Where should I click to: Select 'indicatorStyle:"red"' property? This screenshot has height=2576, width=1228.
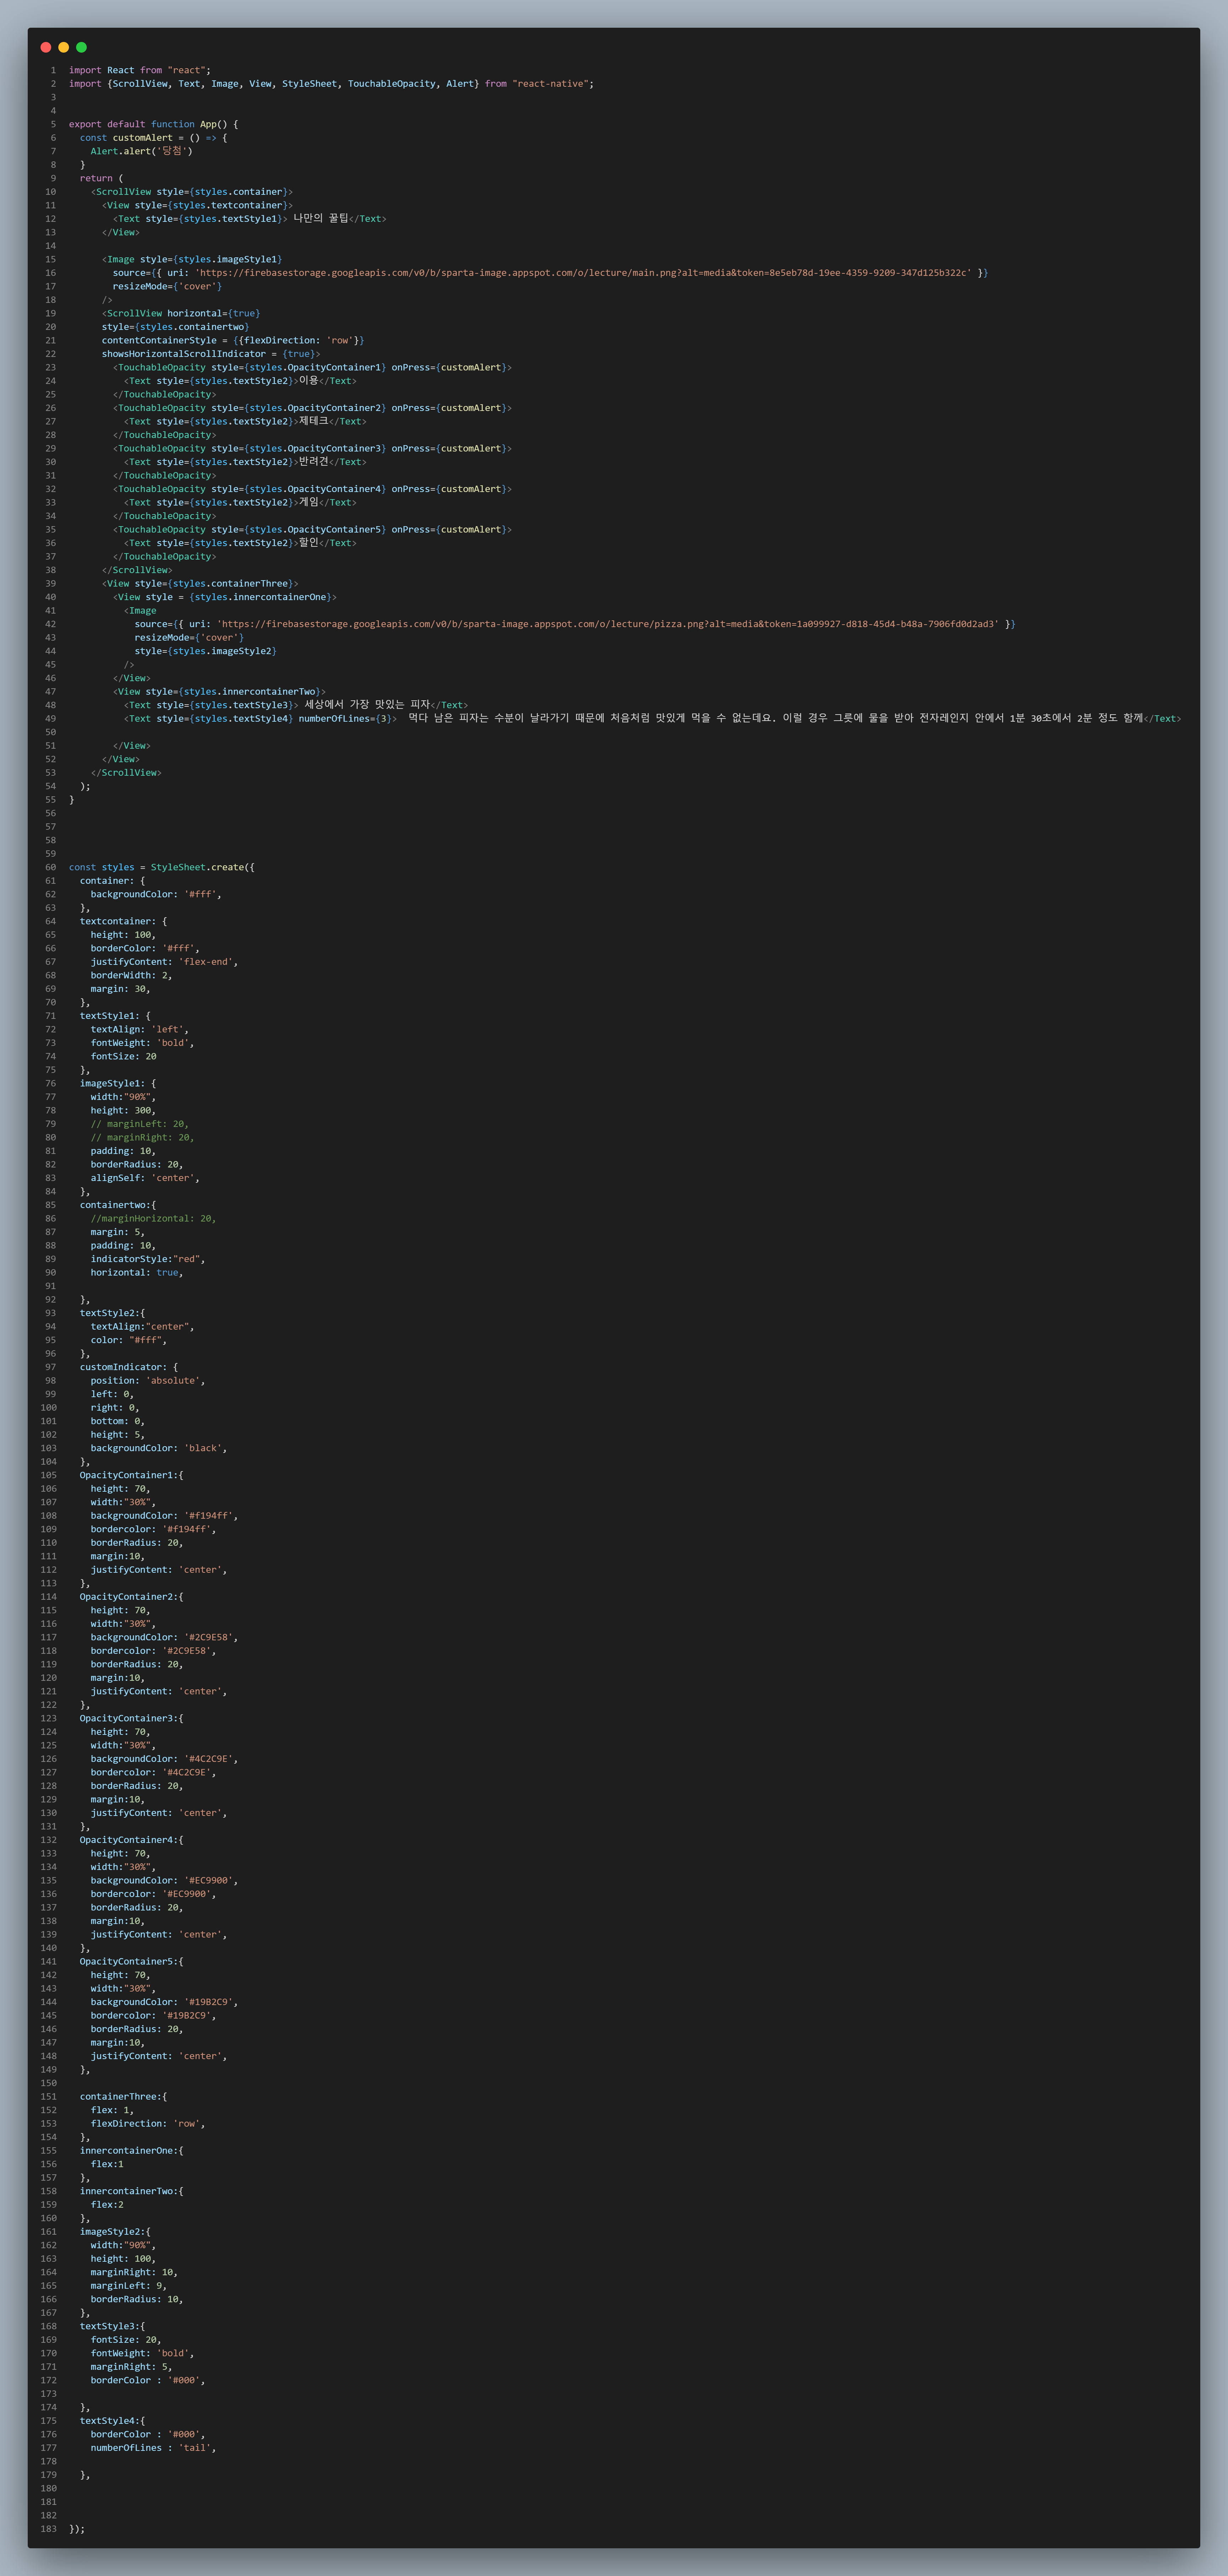coord(148,1259)
